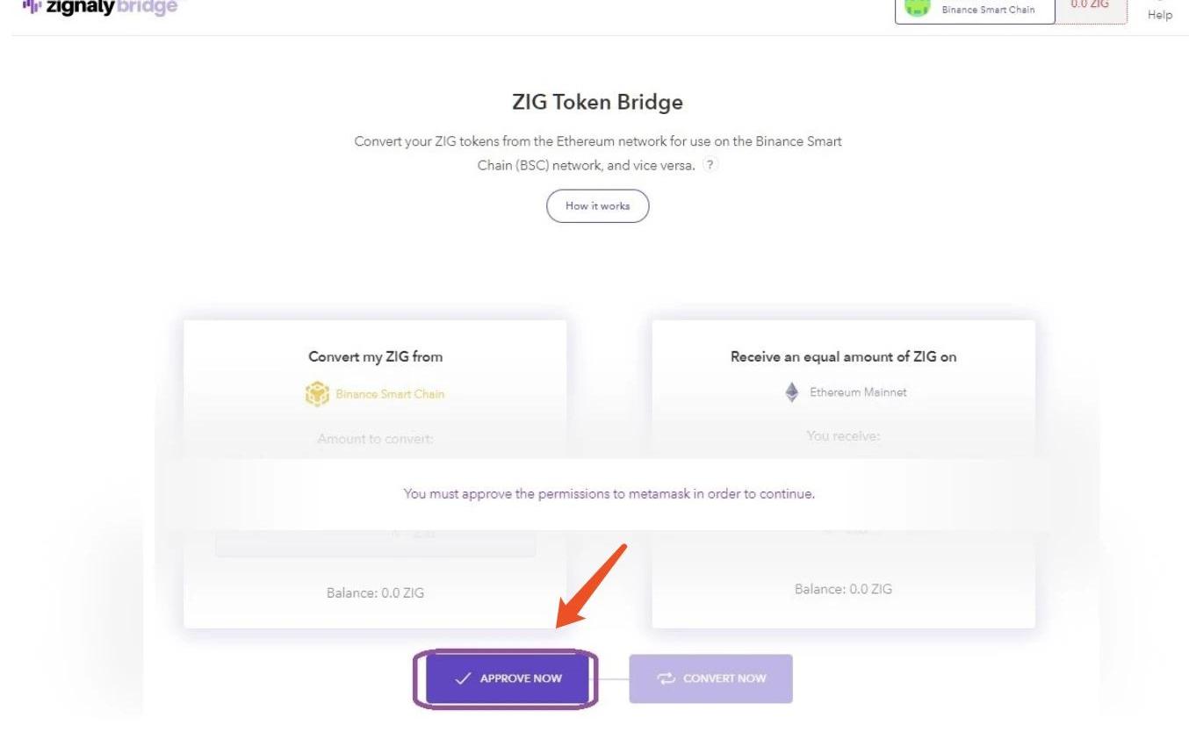Screen dimensions: 1189x732
Task: Click the Ethereum Mainnet label
Action: (x=857, y=392)
